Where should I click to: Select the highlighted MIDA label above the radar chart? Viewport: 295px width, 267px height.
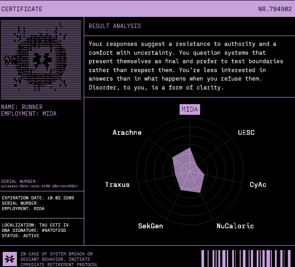tap(190, 109)
